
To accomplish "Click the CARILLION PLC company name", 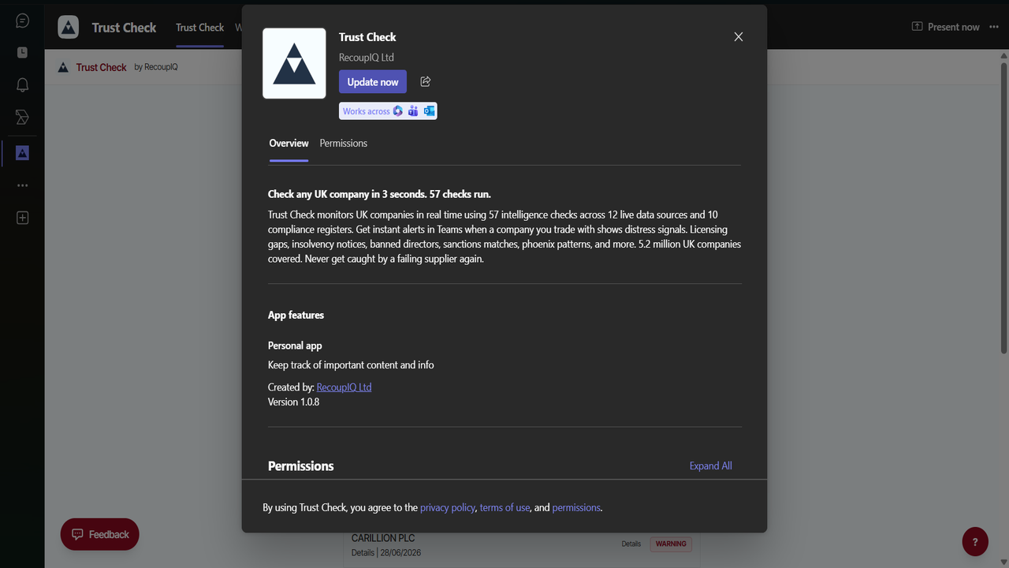I will tap(383, 539).
